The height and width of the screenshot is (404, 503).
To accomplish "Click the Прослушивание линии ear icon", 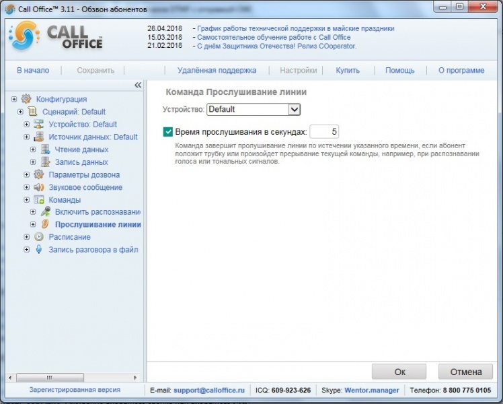I will coord(46,224).
